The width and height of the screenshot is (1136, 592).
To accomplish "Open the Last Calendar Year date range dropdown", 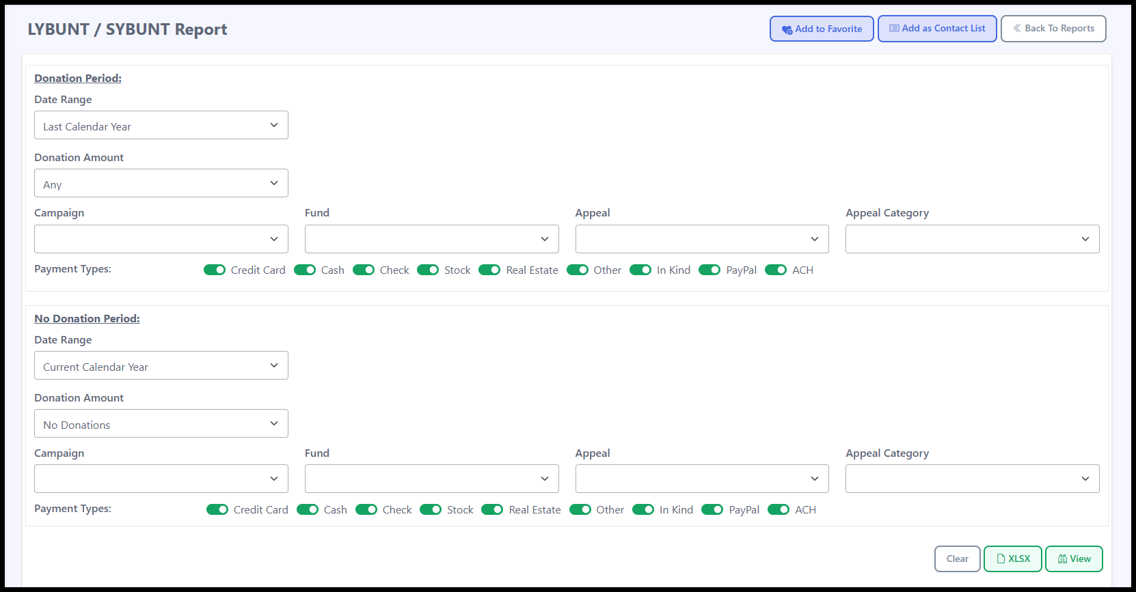I will [161, 125].
